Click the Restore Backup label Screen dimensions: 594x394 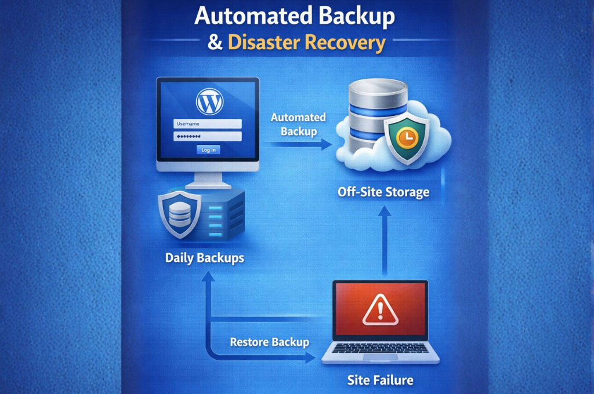pos(270,342)
